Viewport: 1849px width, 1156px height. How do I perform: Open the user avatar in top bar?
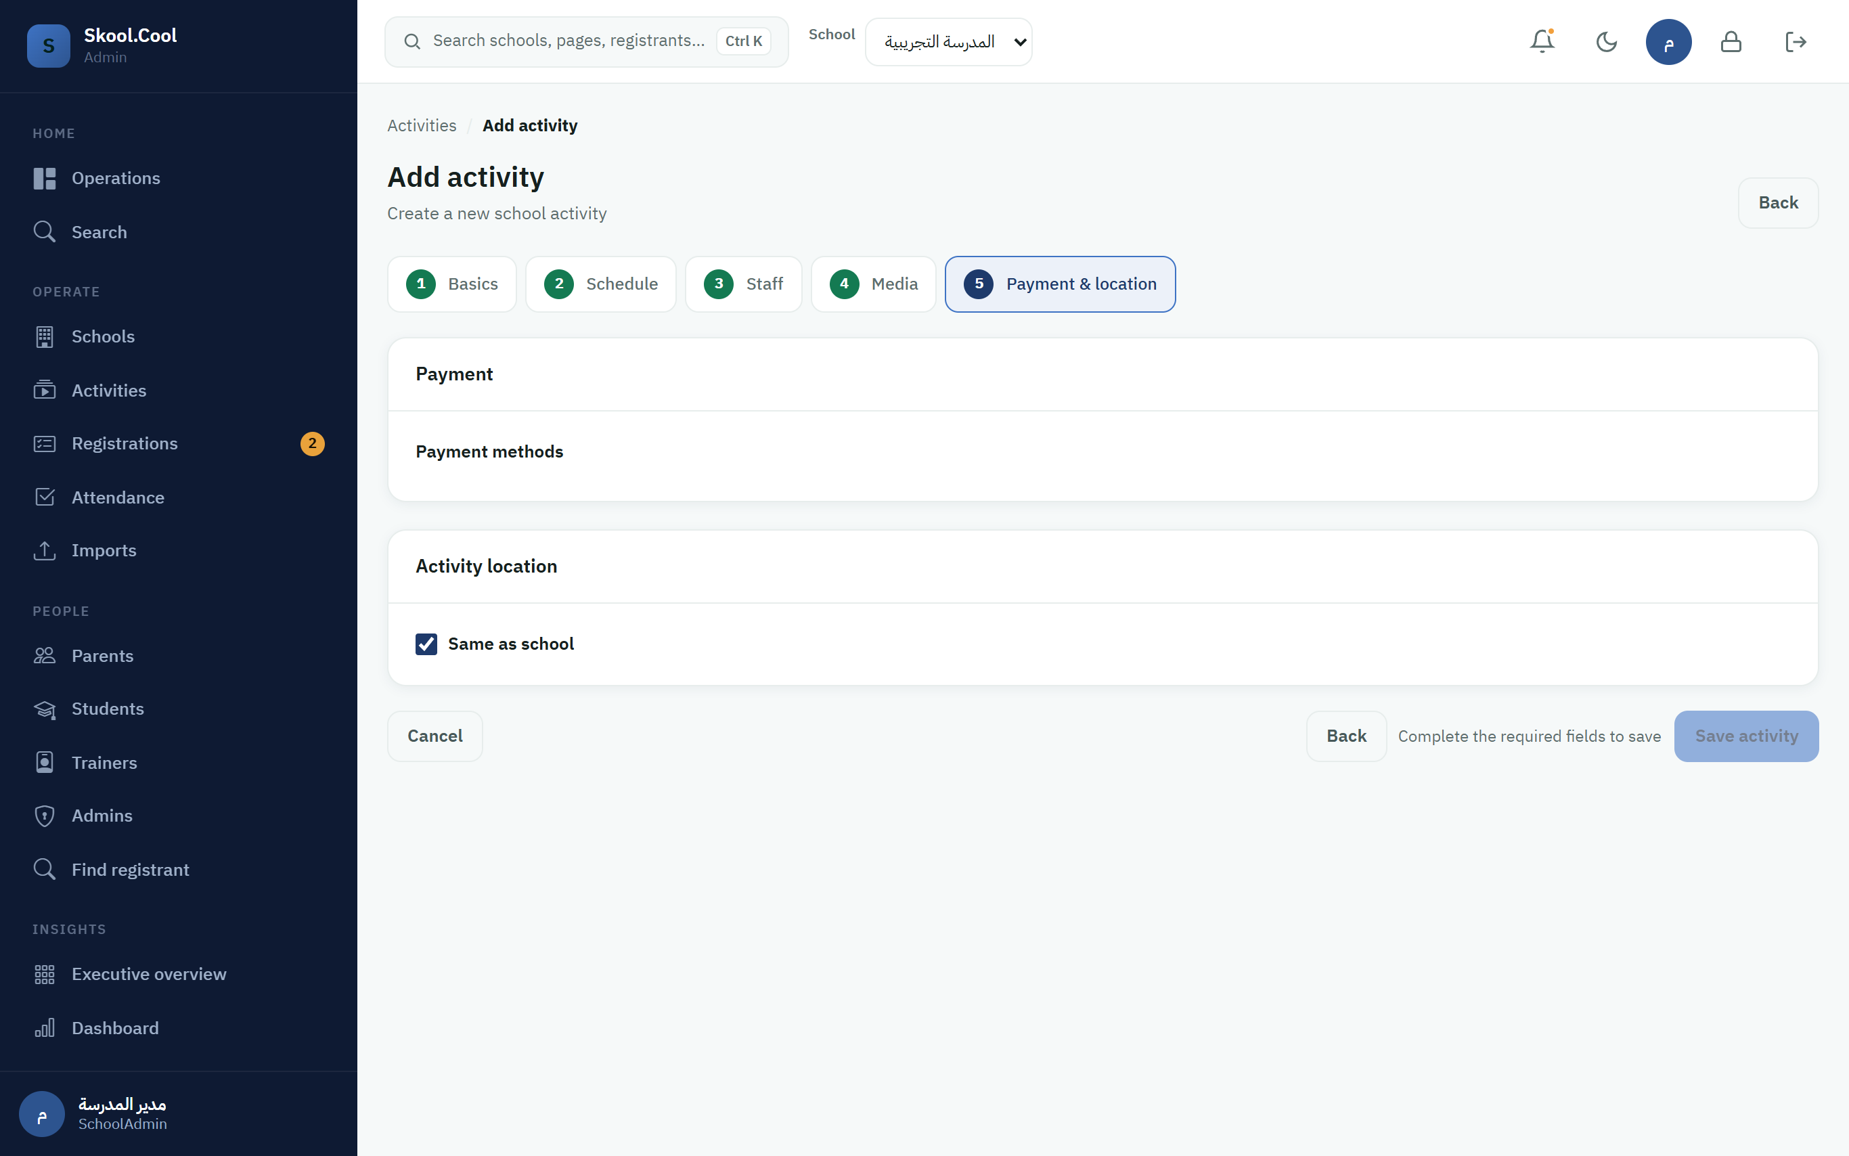[x=1668, y=42]
